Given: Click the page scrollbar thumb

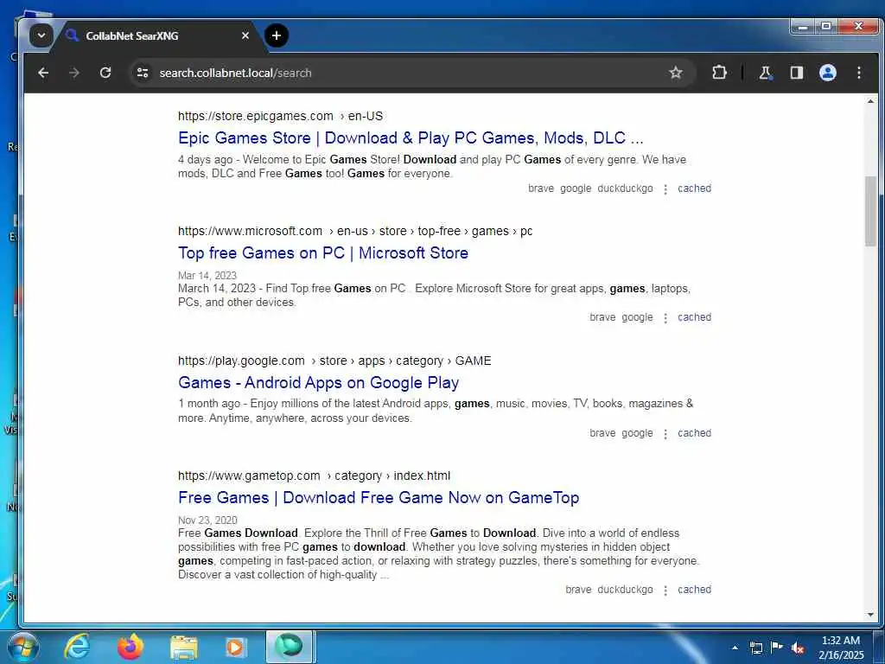Looking at the screenshot, I should tap(869, 211).
